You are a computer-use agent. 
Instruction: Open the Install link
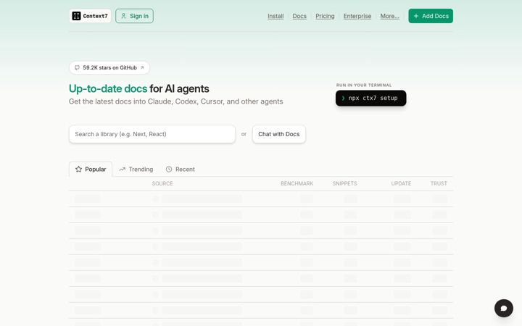coord(275,16)
